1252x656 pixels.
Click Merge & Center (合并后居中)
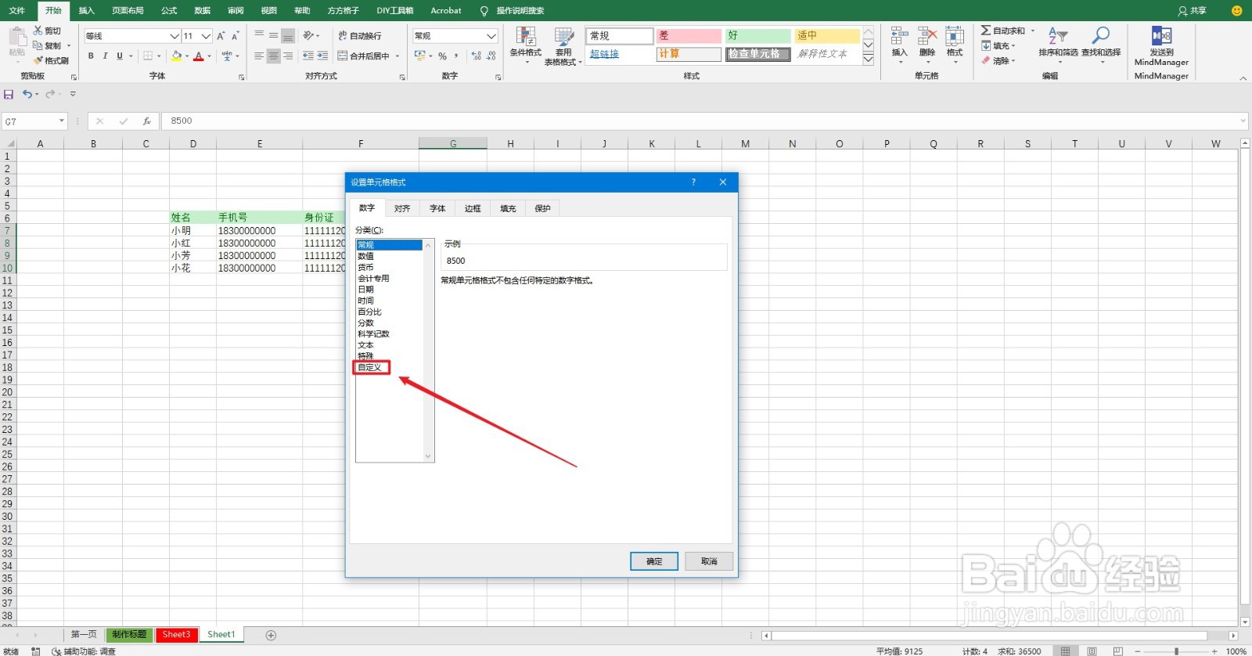[365, 56]
